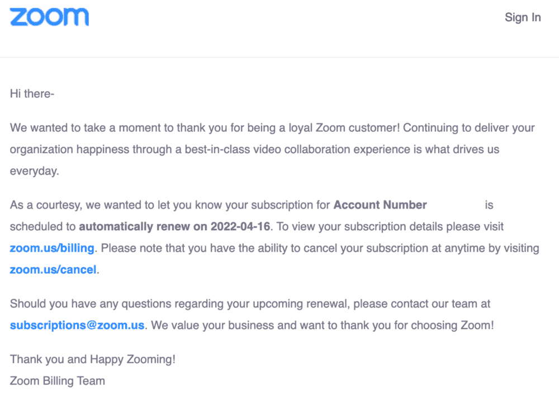Screen dimensions: 559x393
Task: Select the bold "Account Number" text
Action: (x=380, y=205)
